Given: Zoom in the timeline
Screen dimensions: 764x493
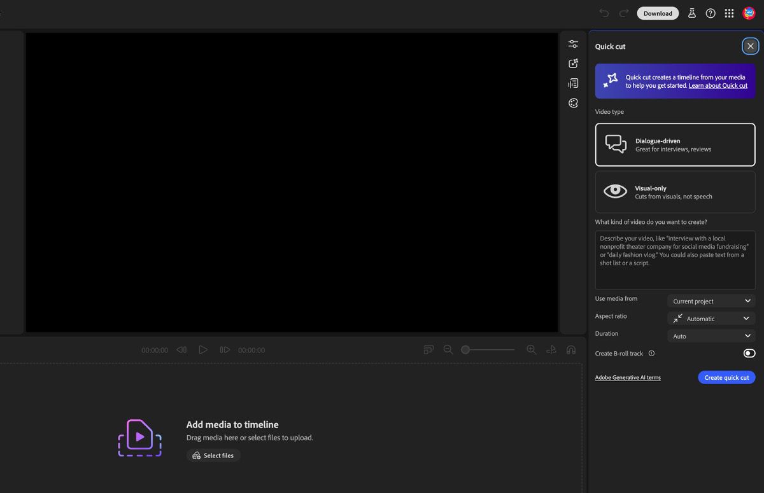Looking at the screenshot, I should (532, 350).
